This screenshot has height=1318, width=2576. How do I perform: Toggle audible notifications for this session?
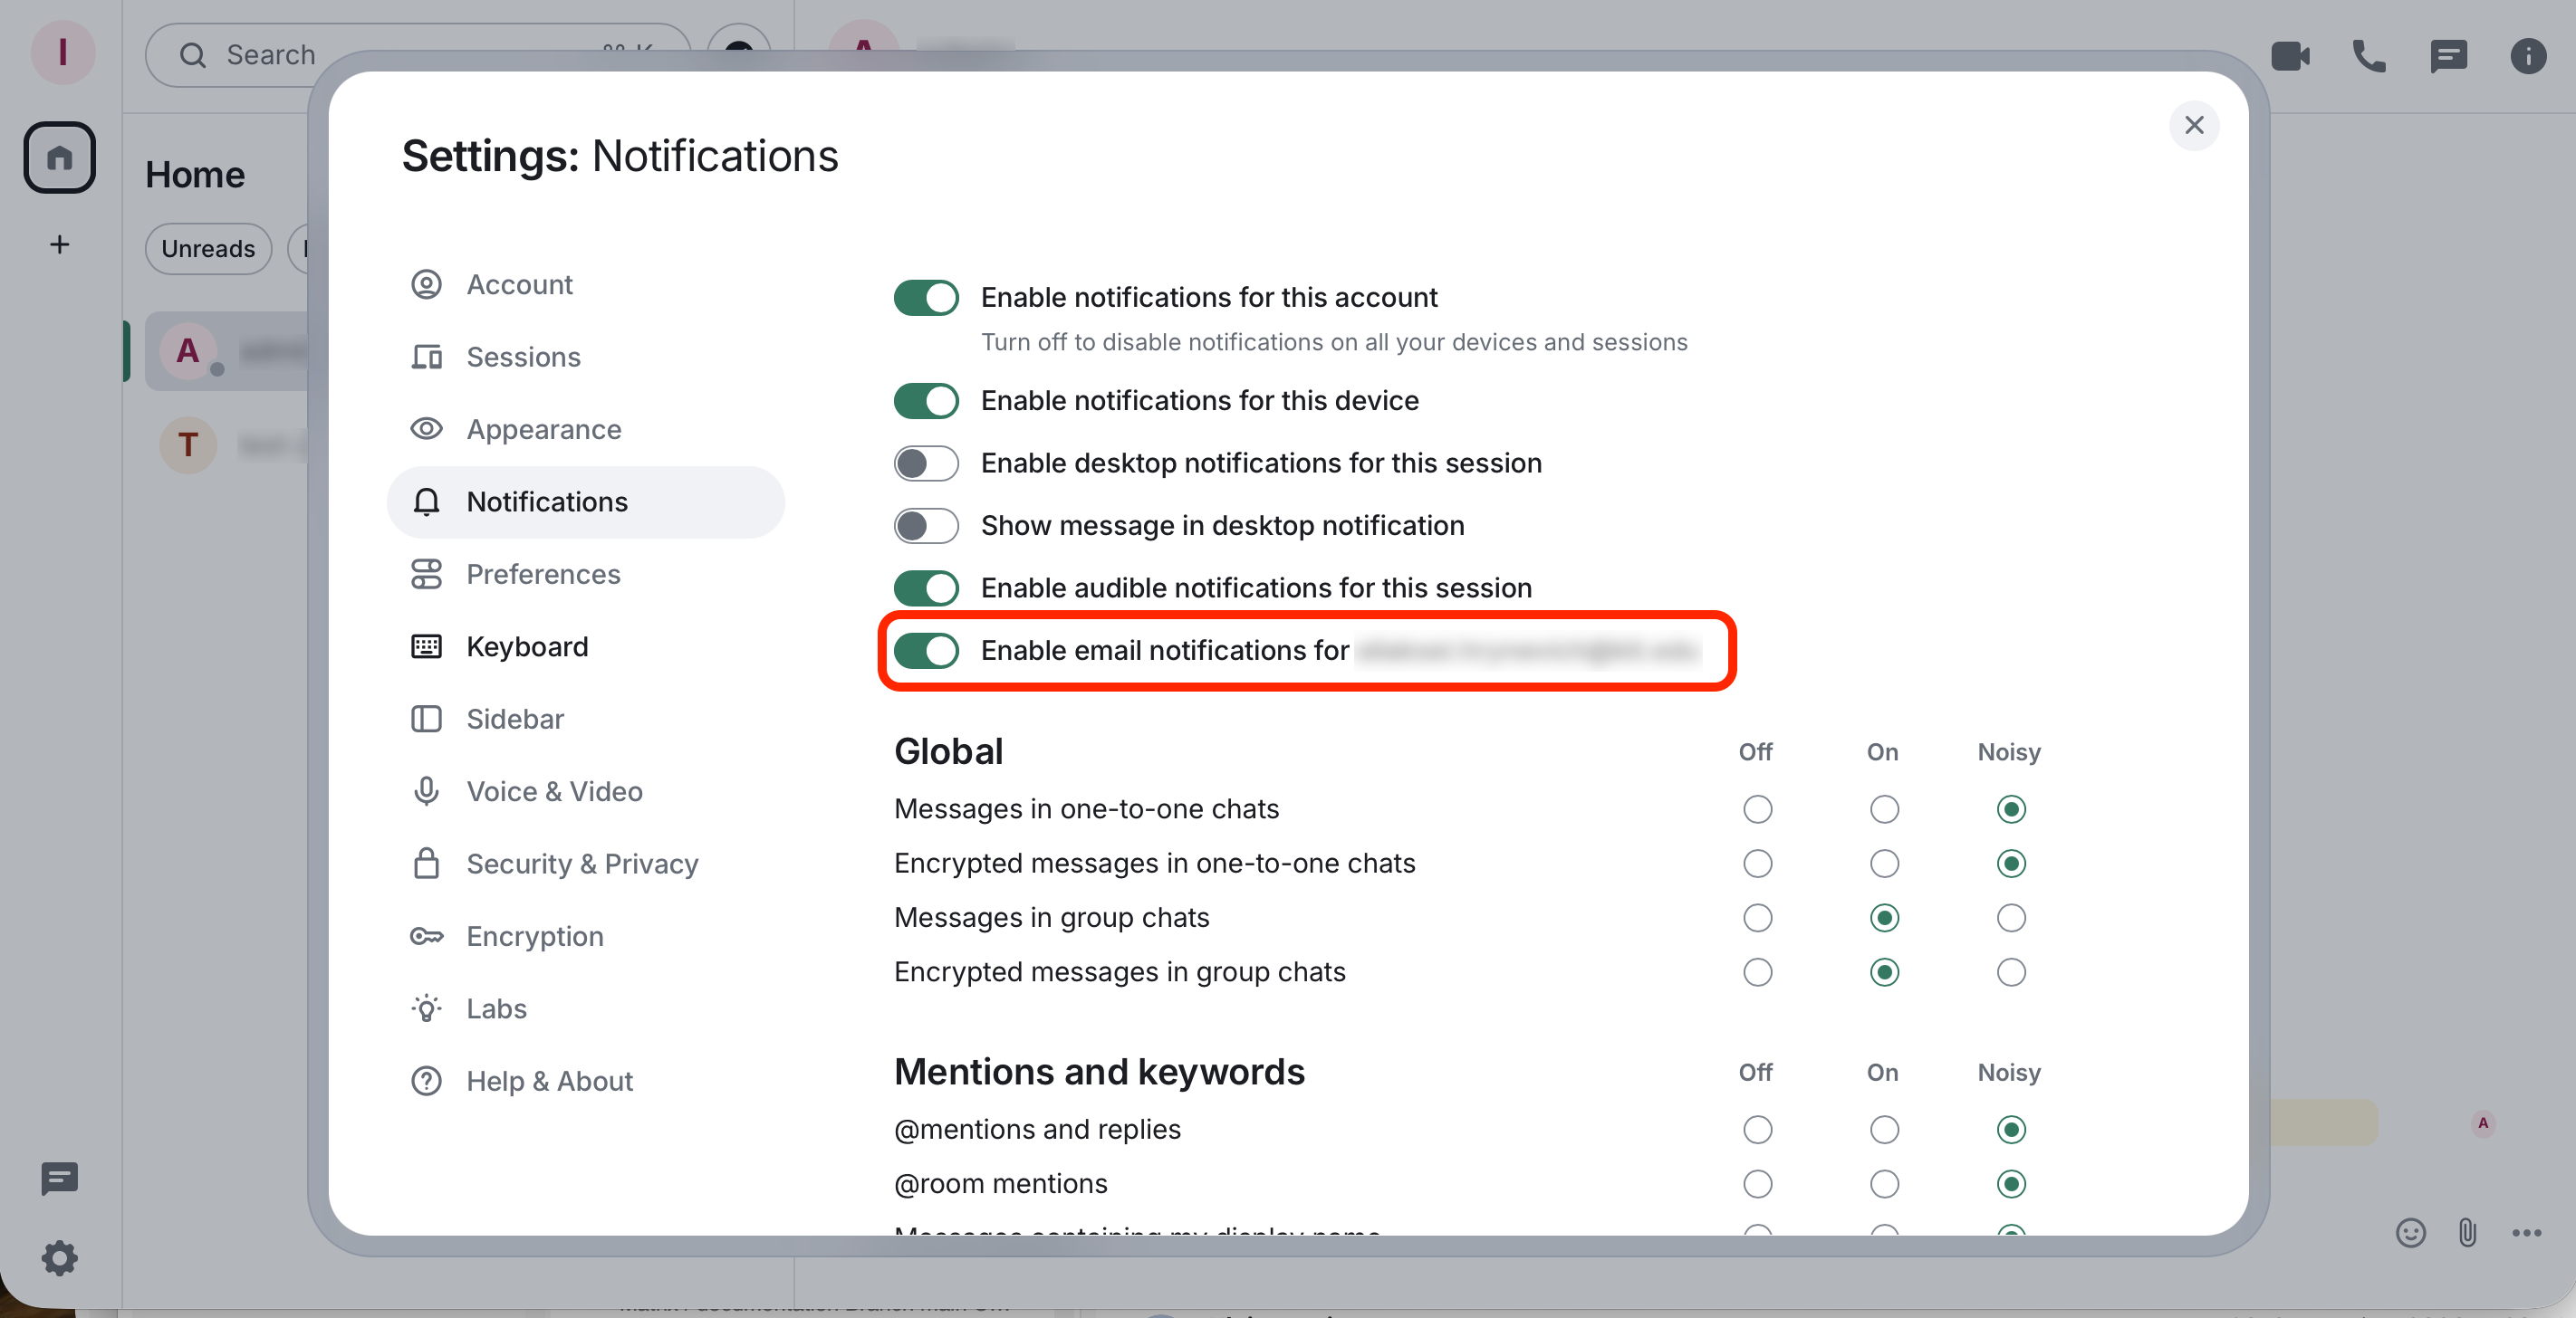[x=926, y=588]
